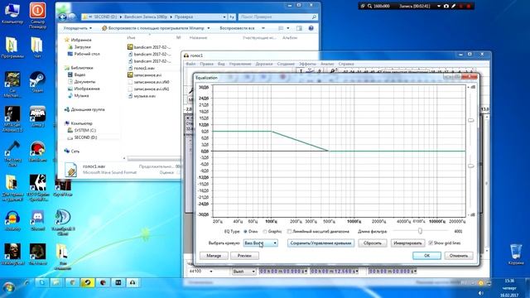Open the Эффекты menu in Audacity
The height and width of the screenshot is (298, 530).
point(307,64)
